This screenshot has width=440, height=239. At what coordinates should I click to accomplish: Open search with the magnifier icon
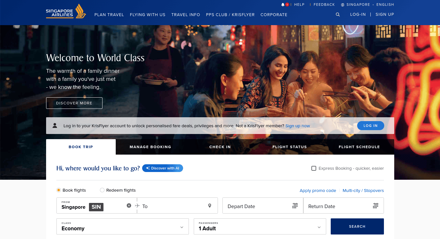pyautogui.click(x=338, y=14)
